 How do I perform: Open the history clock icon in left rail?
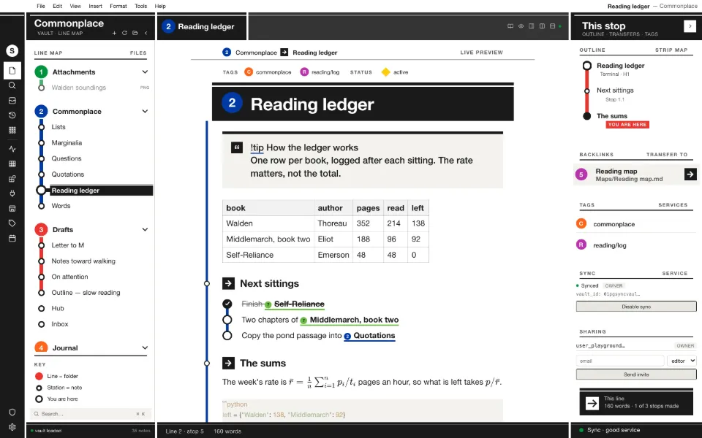pyautogui.click(x=12, y=115)
